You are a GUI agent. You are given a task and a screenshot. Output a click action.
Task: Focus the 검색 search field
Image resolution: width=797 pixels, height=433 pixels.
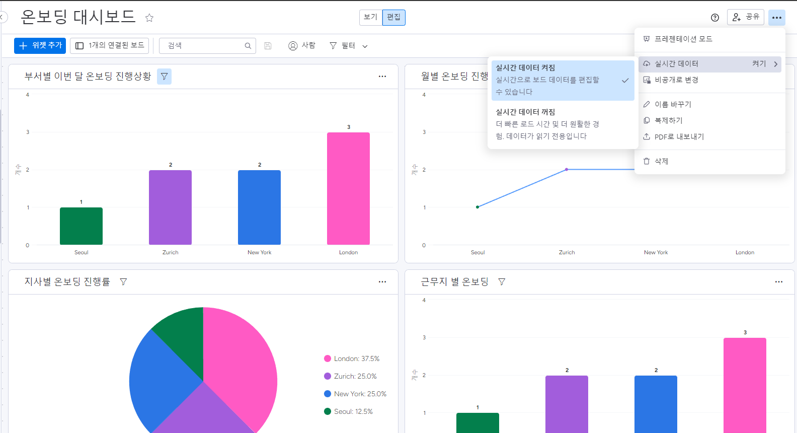207,46
